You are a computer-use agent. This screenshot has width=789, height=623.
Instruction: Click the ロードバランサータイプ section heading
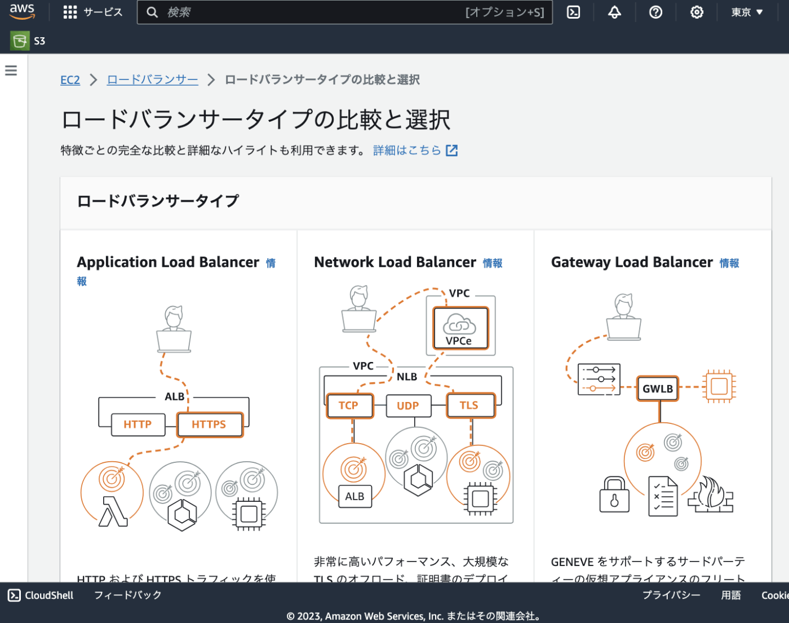point(158,201)
